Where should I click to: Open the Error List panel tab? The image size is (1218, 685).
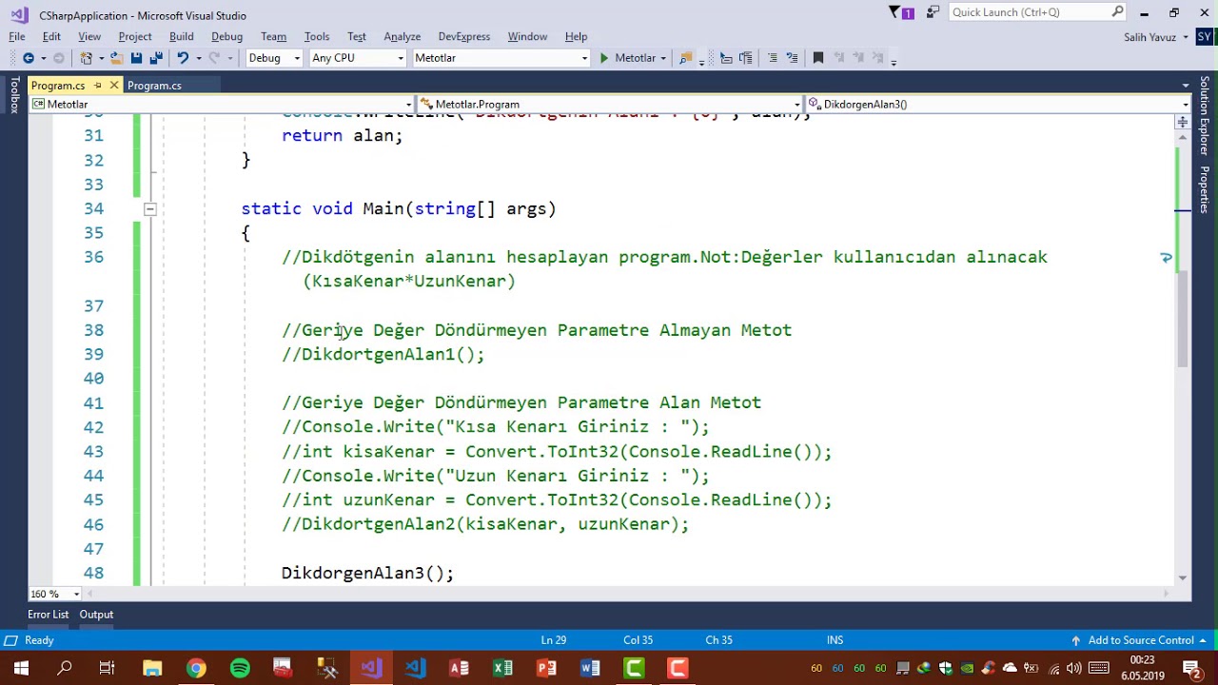(x=48, y=615)
